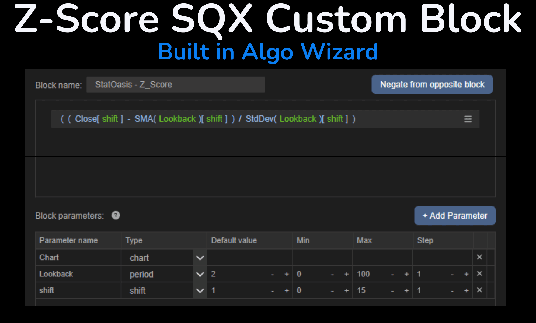Image resolution: width=536 pixels, height=323 pixels.
Task: Delete the shift parameter row
Action: pos(479,290)
